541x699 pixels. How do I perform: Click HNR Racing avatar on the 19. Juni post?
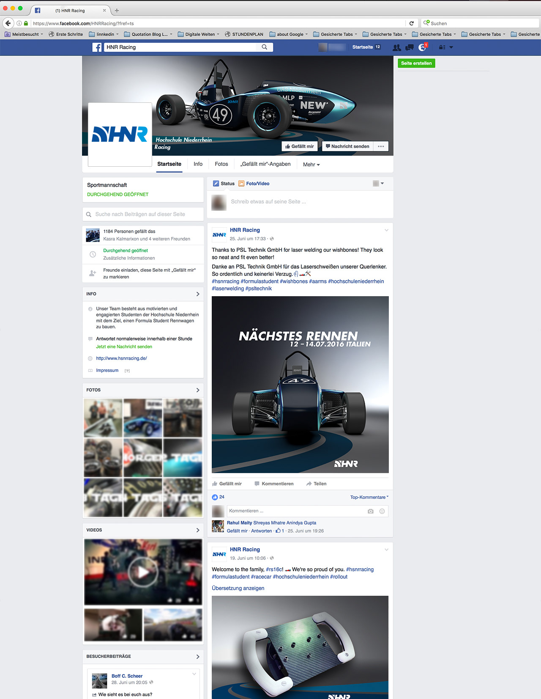pos(219,554)
